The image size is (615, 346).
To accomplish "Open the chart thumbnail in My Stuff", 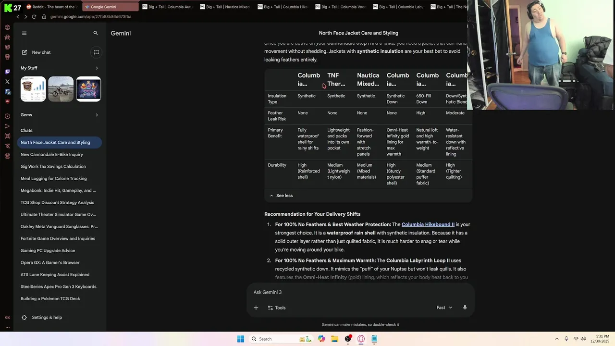I will pos(33,89).
